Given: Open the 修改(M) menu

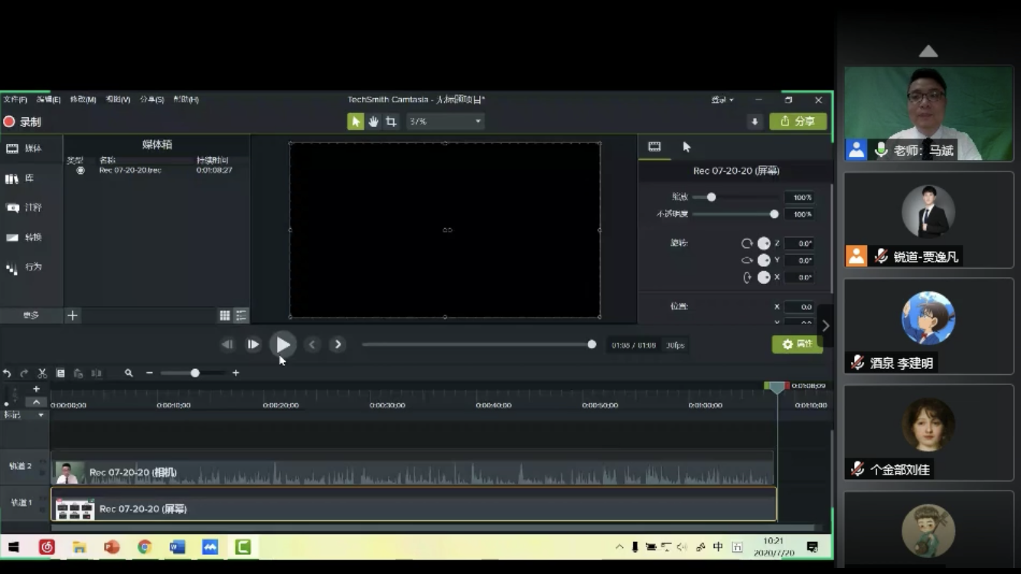Looking at the screenshot, I should pyautogui.click(x=83, y=99).
